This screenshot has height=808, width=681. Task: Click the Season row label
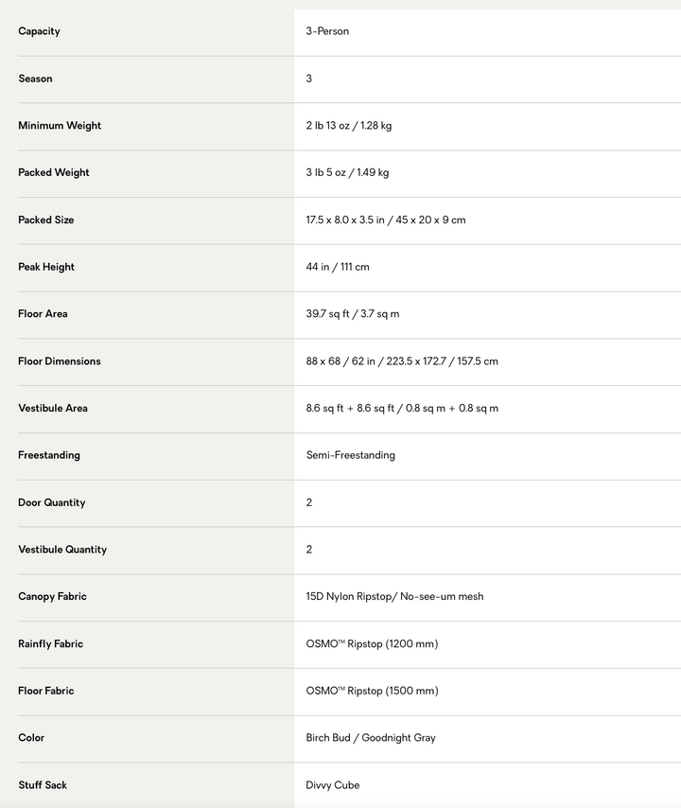35,79
